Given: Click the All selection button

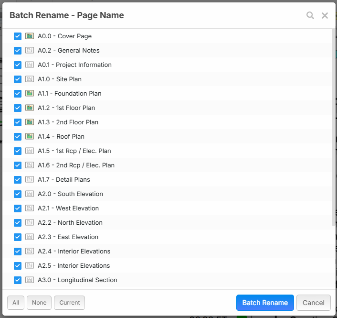Looking at the screenshot, I should pyautogui.click(x=16, y=303).
